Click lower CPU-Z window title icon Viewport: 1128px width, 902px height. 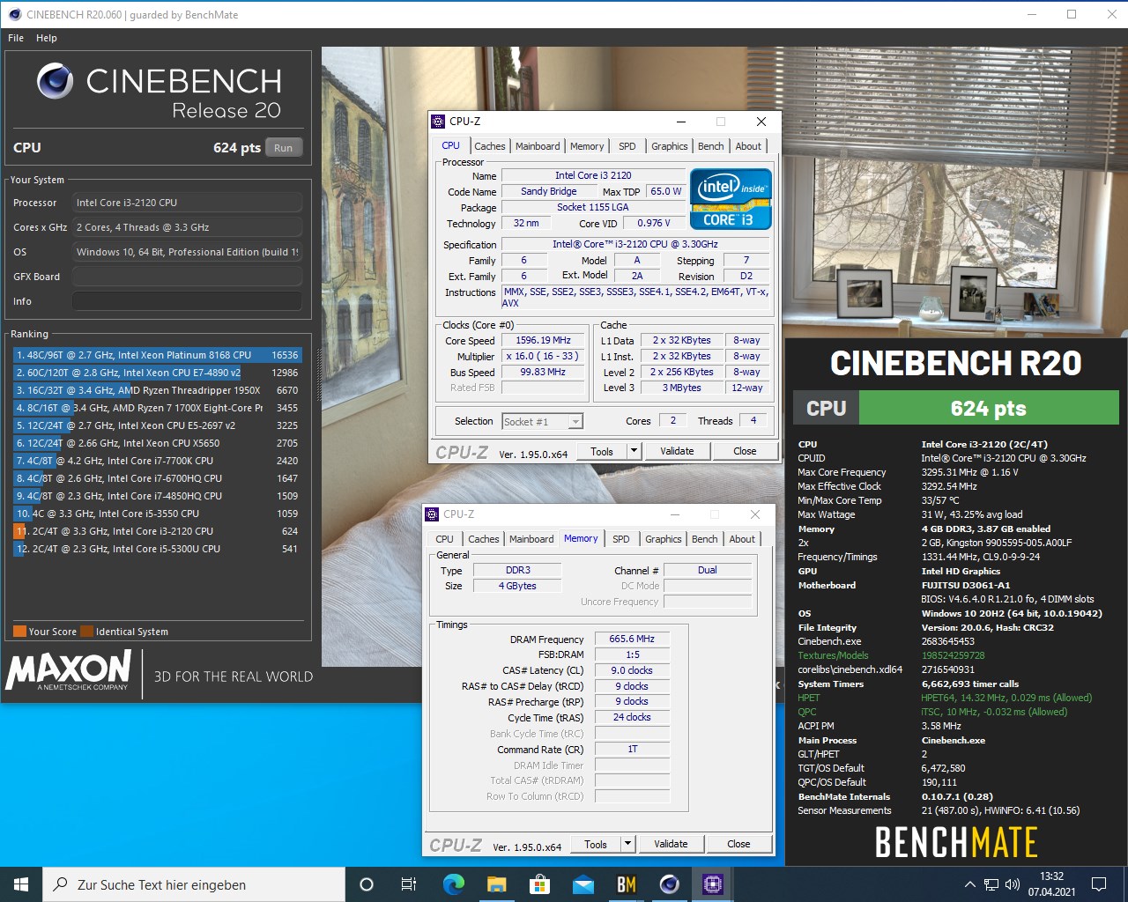(432, 514)
